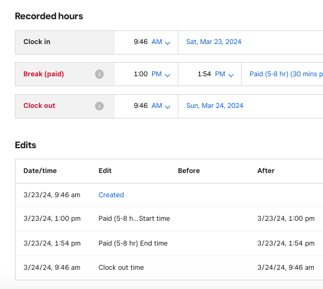Click the break end 1:54 time field

tap(204, 74)
